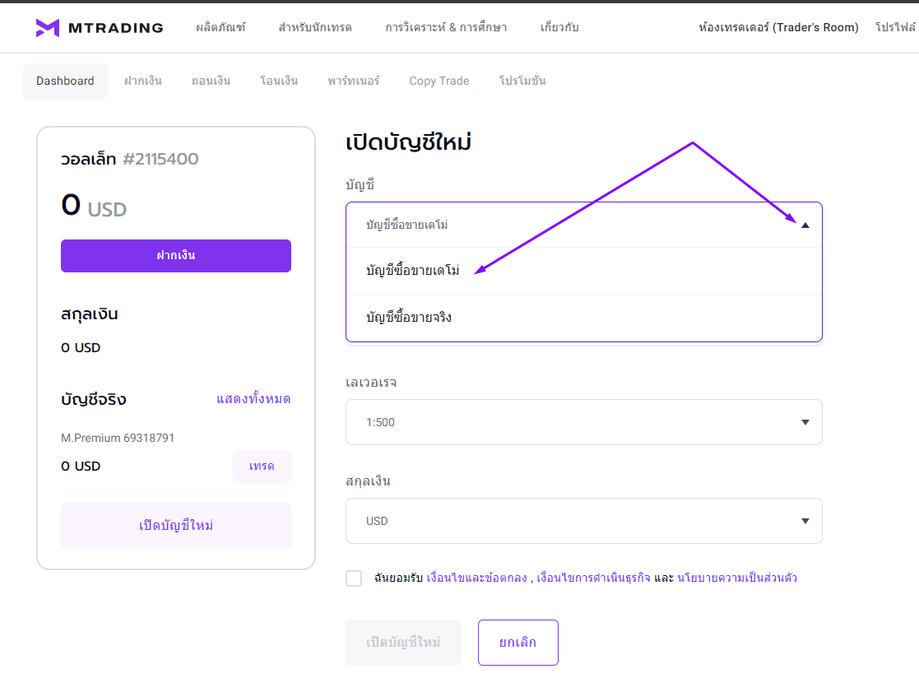919x692 pixels.
Task: Open the การวิเคราะห์ & การศึกษา menu
Action: click(x=446, y=27)
